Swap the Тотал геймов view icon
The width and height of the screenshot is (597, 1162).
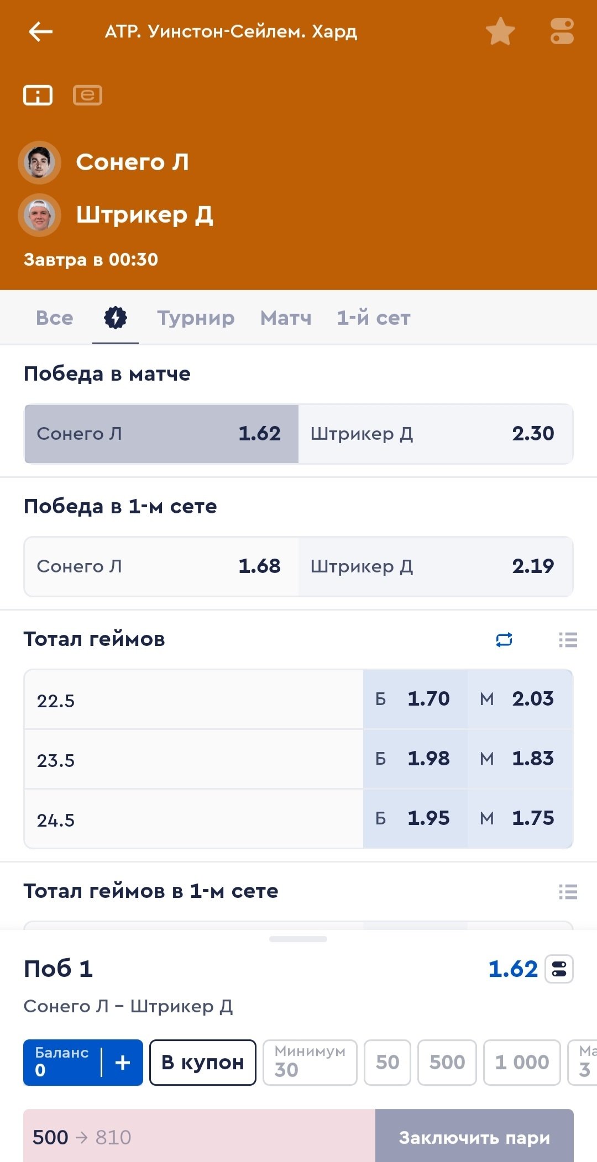[x=504, y=640]
